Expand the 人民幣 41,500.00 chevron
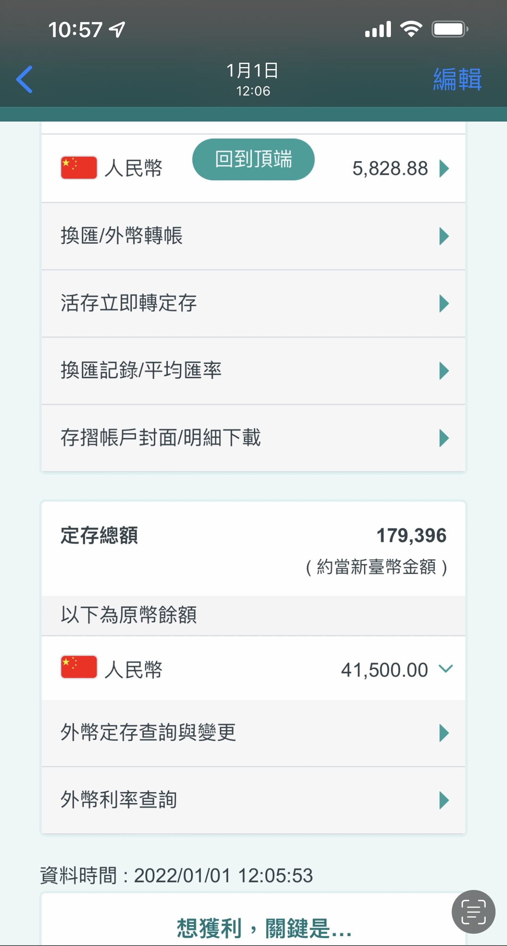507x946 pixels. [x=446, y=669]
